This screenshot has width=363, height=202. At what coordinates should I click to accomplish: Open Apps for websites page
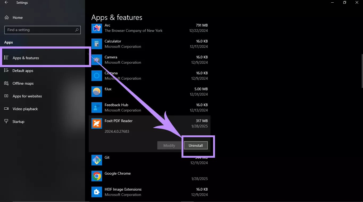click(27, 96)
